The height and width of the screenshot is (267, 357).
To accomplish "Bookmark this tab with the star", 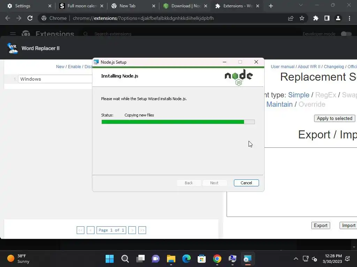I will point(302,18).
